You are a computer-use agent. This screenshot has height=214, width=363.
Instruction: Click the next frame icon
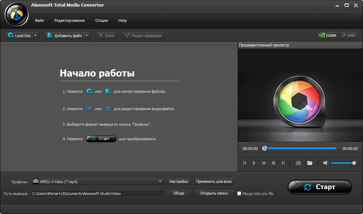click(283, 163)
